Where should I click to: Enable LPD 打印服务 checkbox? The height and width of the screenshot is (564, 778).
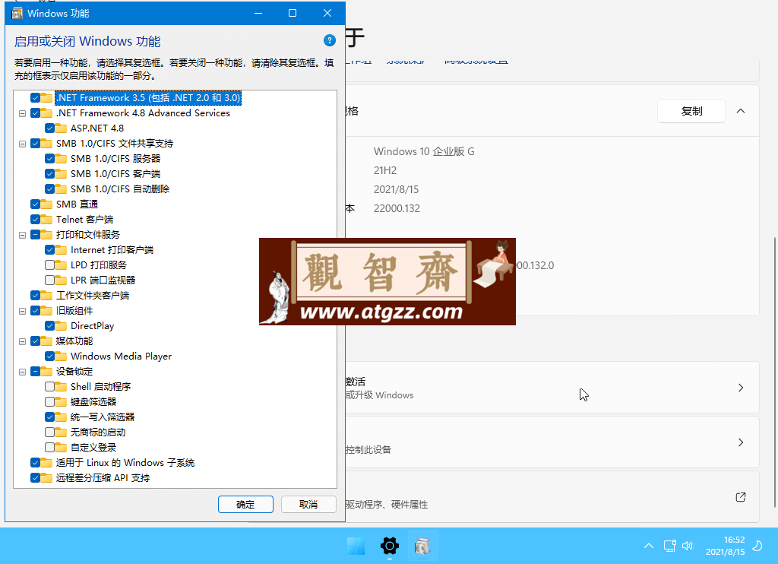[x=49, y=265]
